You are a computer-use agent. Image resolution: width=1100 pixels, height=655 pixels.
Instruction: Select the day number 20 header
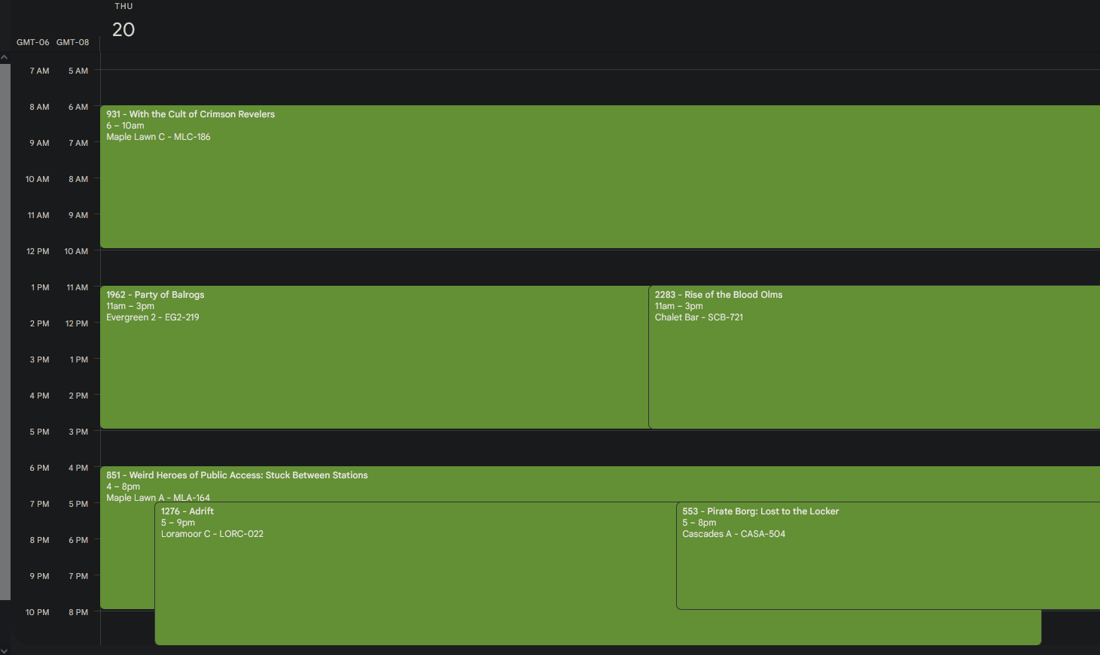pos(123,29)
